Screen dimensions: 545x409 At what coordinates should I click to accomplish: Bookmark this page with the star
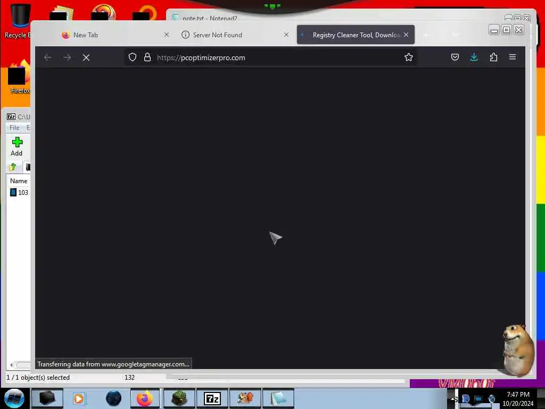point(409,57)
